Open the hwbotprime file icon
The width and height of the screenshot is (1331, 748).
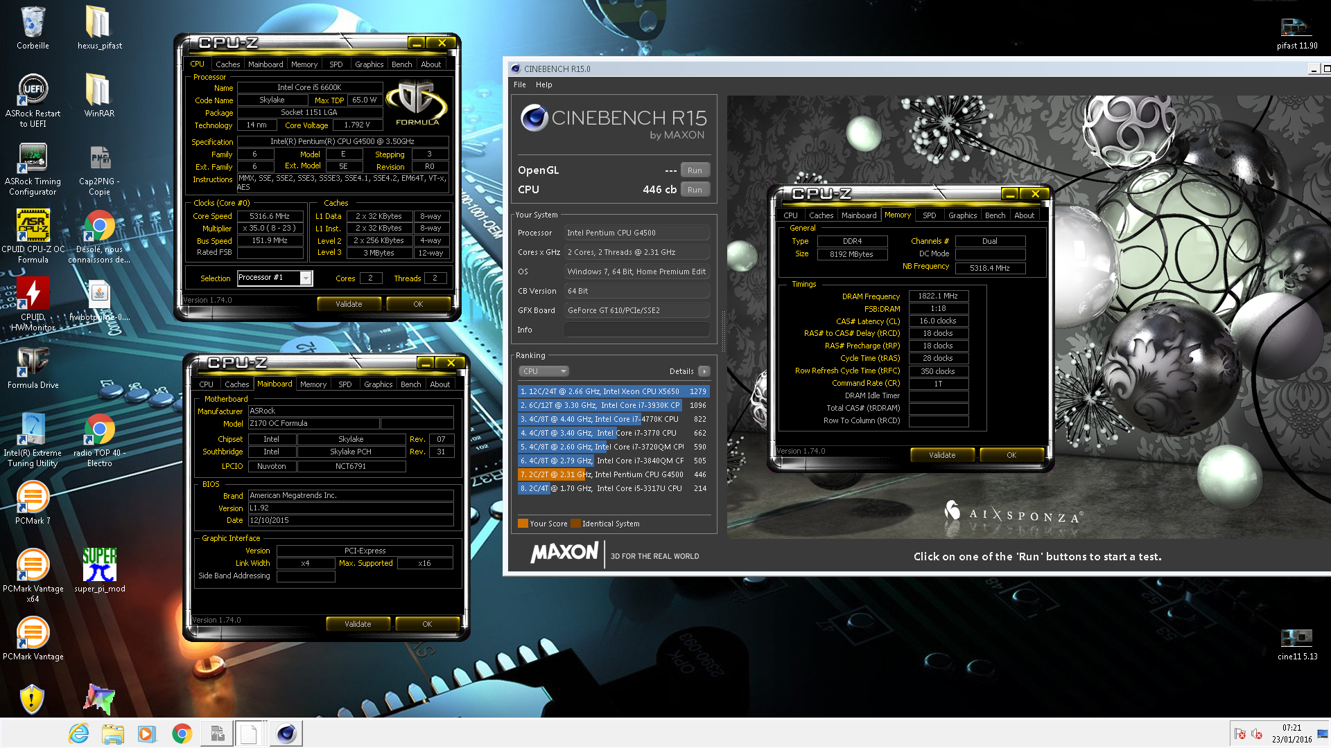[99, 300]
